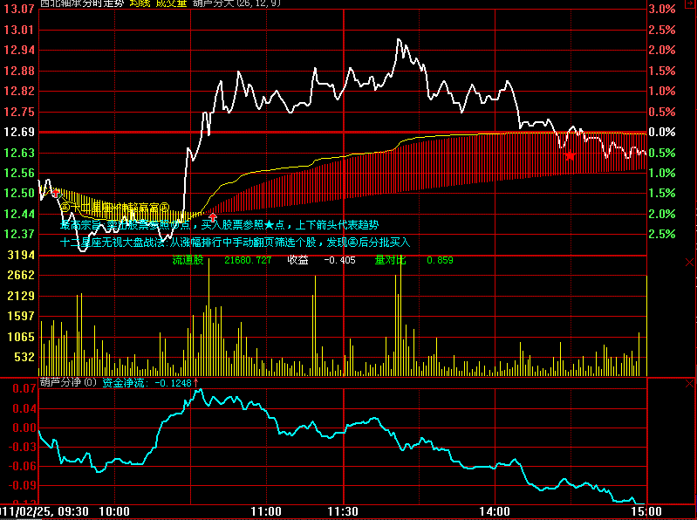Click the 13.07 top price label
Screen dimensions: 697x520
pyautogui.click(x=18, y=9)
